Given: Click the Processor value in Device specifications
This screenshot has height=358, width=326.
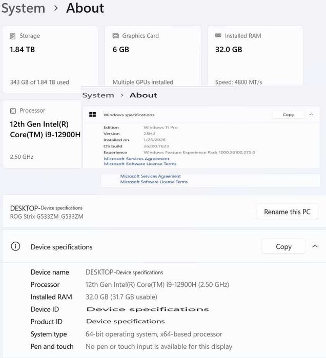Looking at the screenshot, I should pyautogui.click(x=157, y=284).
